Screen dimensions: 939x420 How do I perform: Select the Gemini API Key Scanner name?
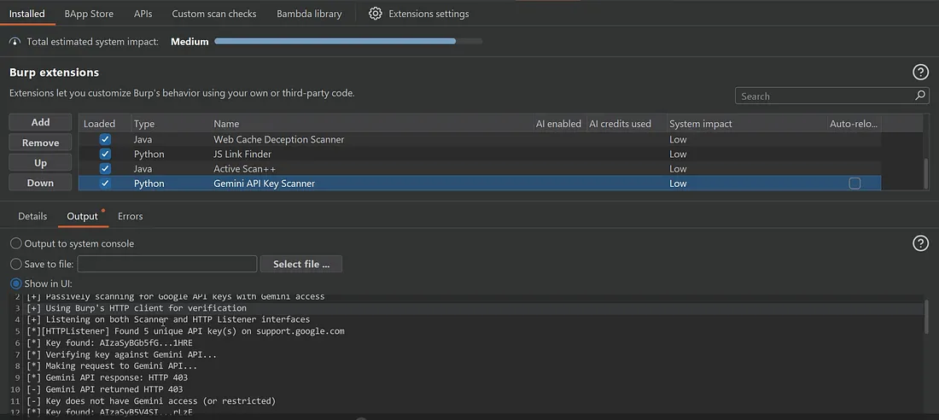coord(264,184)
